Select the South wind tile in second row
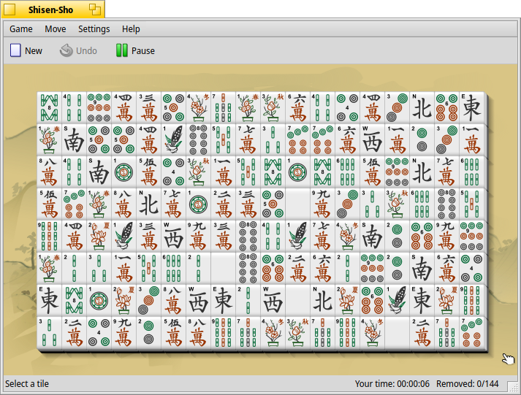 click(75, 139)
